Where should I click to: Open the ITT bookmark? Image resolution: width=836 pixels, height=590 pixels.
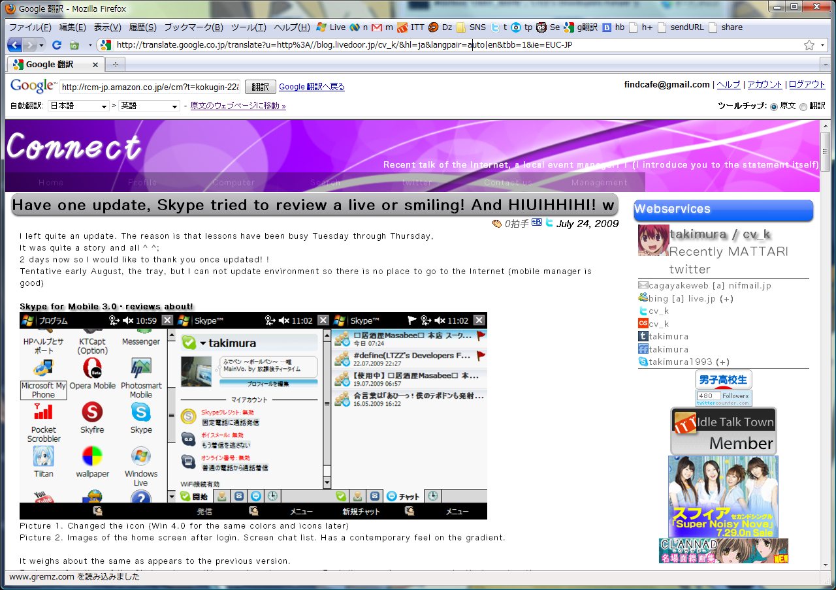(411, 27)
